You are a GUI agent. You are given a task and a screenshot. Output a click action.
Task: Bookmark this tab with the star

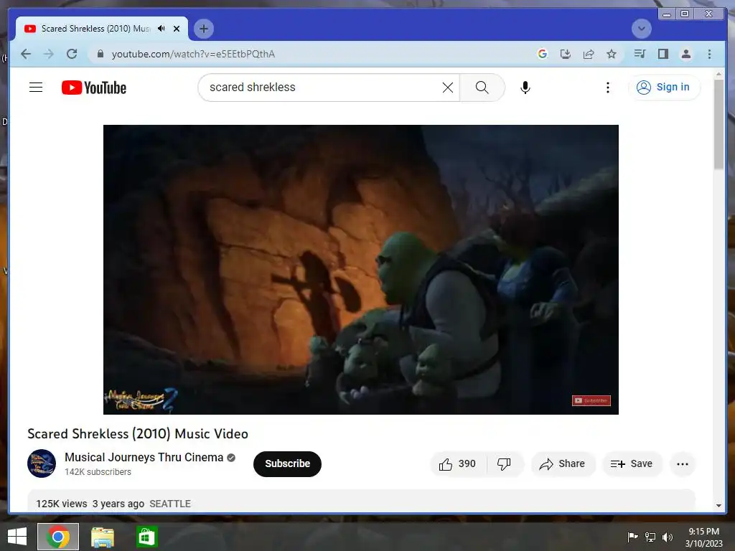(x=612, y=54)
